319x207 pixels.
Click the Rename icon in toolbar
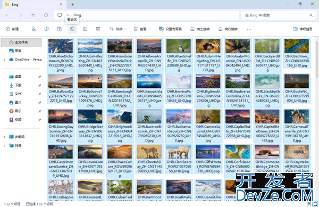72,29
